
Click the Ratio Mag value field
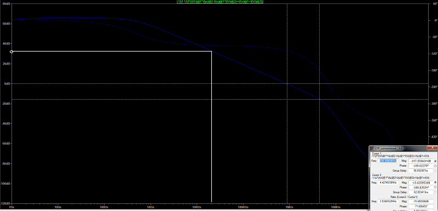420,201
